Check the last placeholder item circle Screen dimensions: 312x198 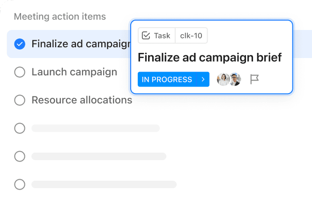pos(20,184)
